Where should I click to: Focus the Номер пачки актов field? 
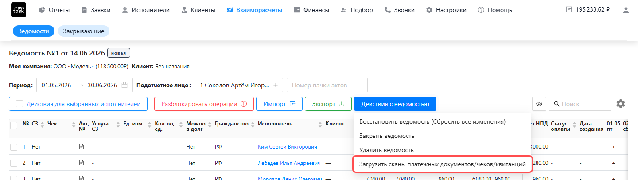(327, 85)
